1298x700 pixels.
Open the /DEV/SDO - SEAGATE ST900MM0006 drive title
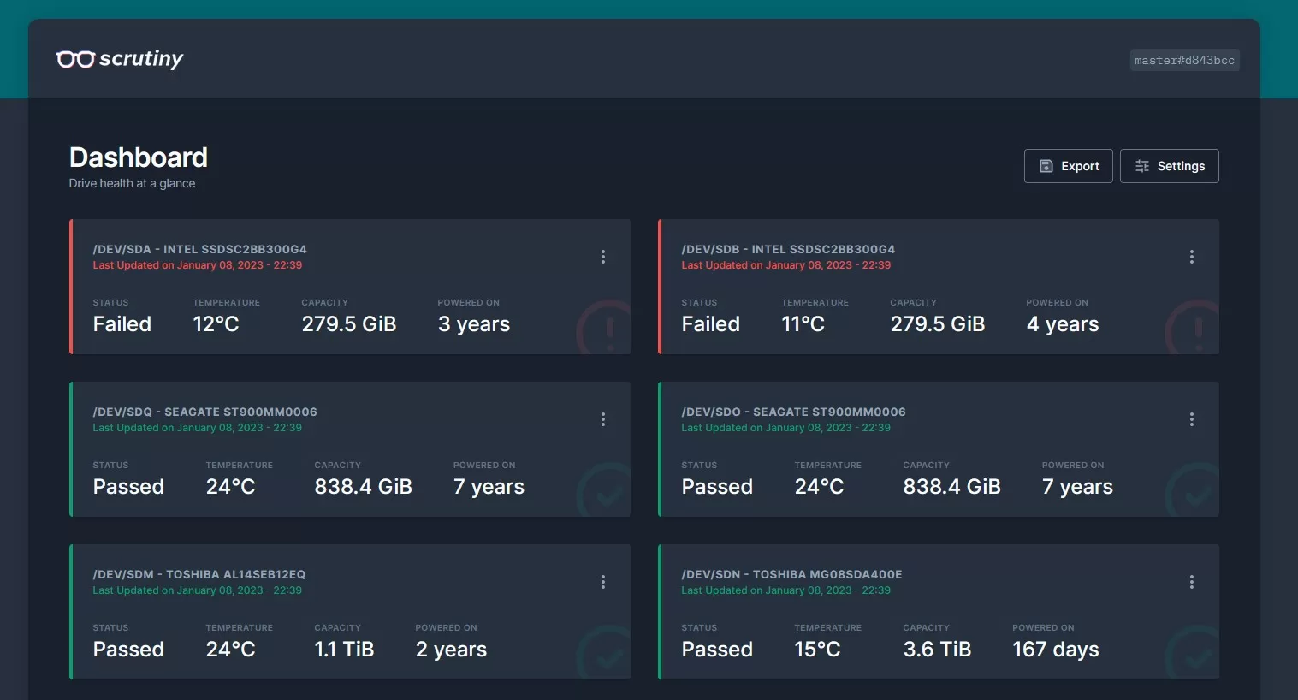793,412
